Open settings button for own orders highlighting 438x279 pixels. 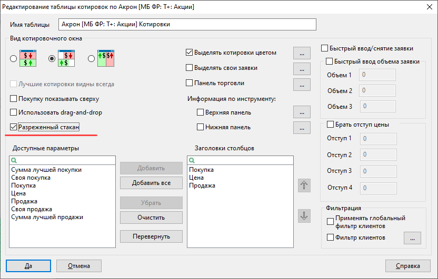pyautogui.click(x=301, y=68)
